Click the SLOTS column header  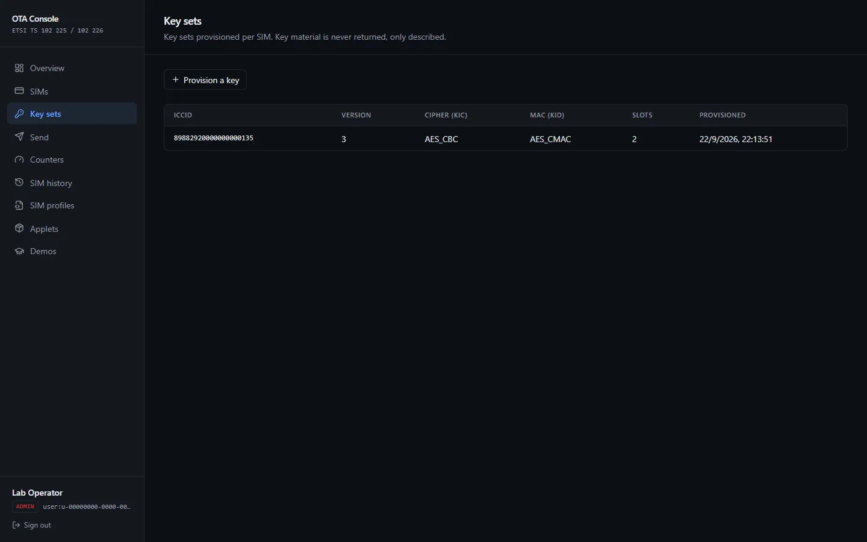(642, 115)
